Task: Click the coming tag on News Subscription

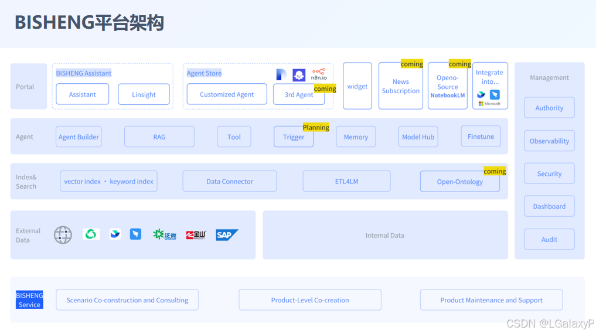Action: point(411,64)
